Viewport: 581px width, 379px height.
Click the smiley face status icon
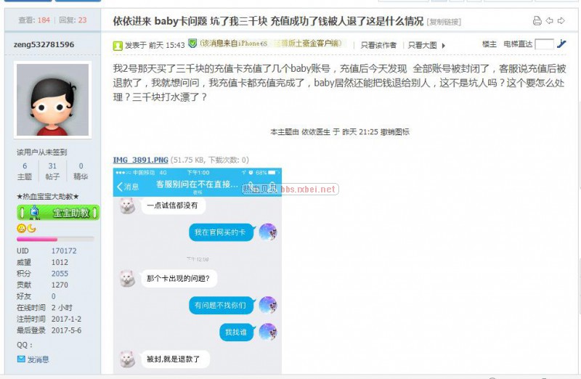point(21,228)
